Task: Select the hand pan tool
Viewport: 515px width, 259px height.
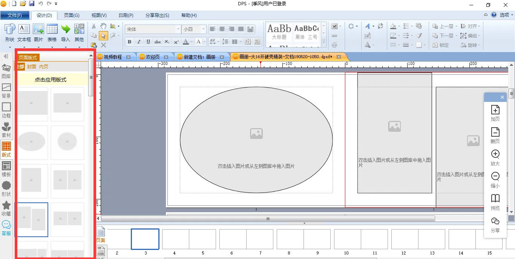Action: coord(103,26)
